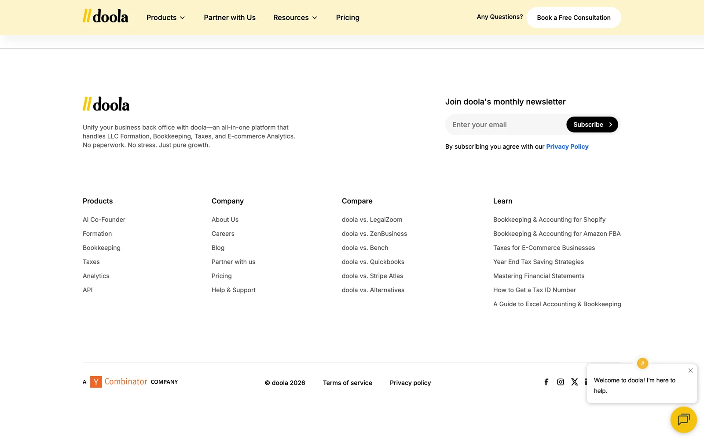Open AI Co-Founder product link
704x440 pixels.
tap(104, 220)
